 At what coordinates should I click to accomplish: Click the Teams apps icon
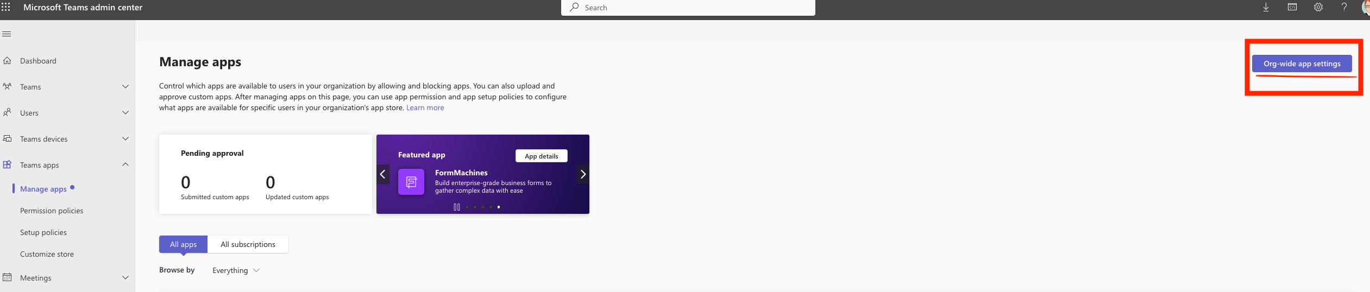7,164
